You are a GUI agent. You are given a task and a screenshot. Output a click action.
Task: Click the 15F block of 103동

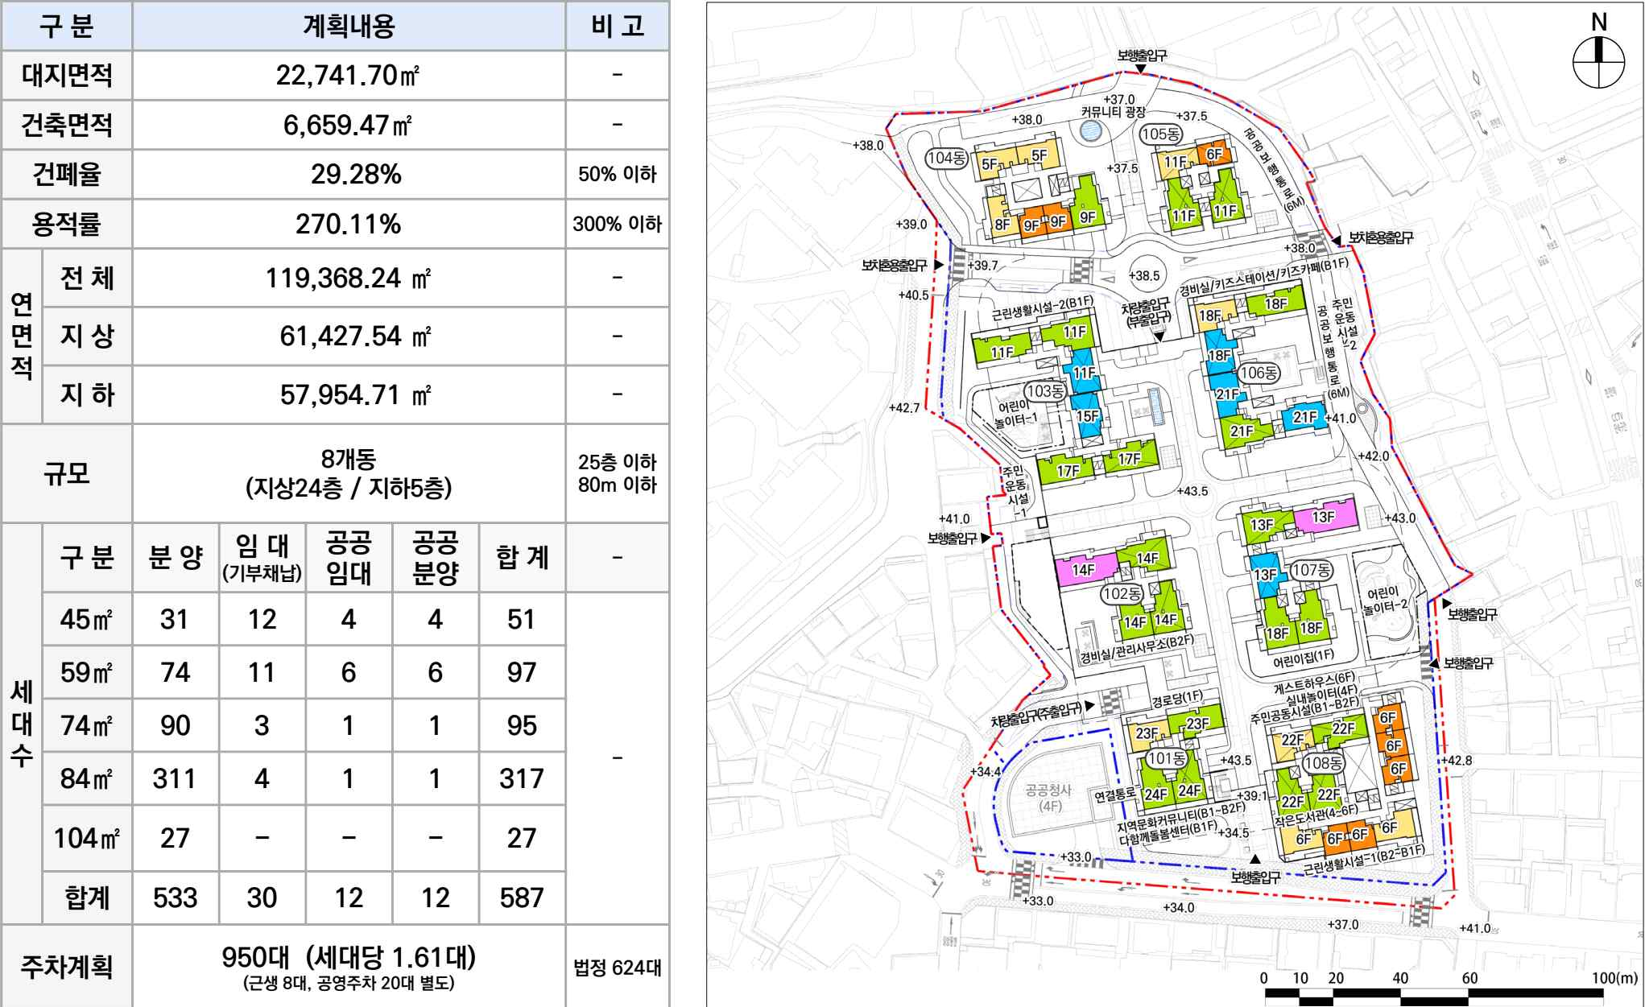tap(1087, 416)
